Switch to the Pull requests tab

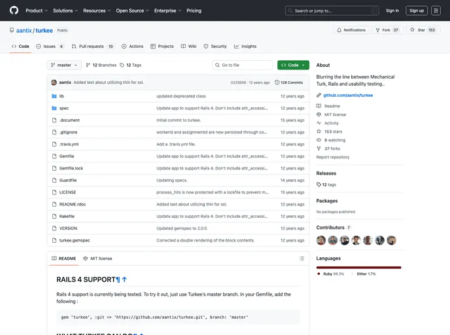tap(92, 46)
